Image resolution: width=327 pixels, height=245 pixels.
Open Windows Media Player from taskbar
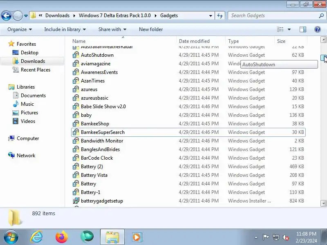(x=137, y=237)
